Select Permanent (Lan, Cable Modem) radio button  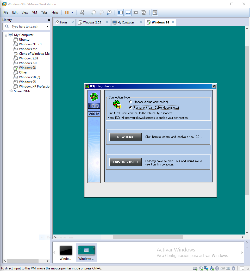point(131,108)
